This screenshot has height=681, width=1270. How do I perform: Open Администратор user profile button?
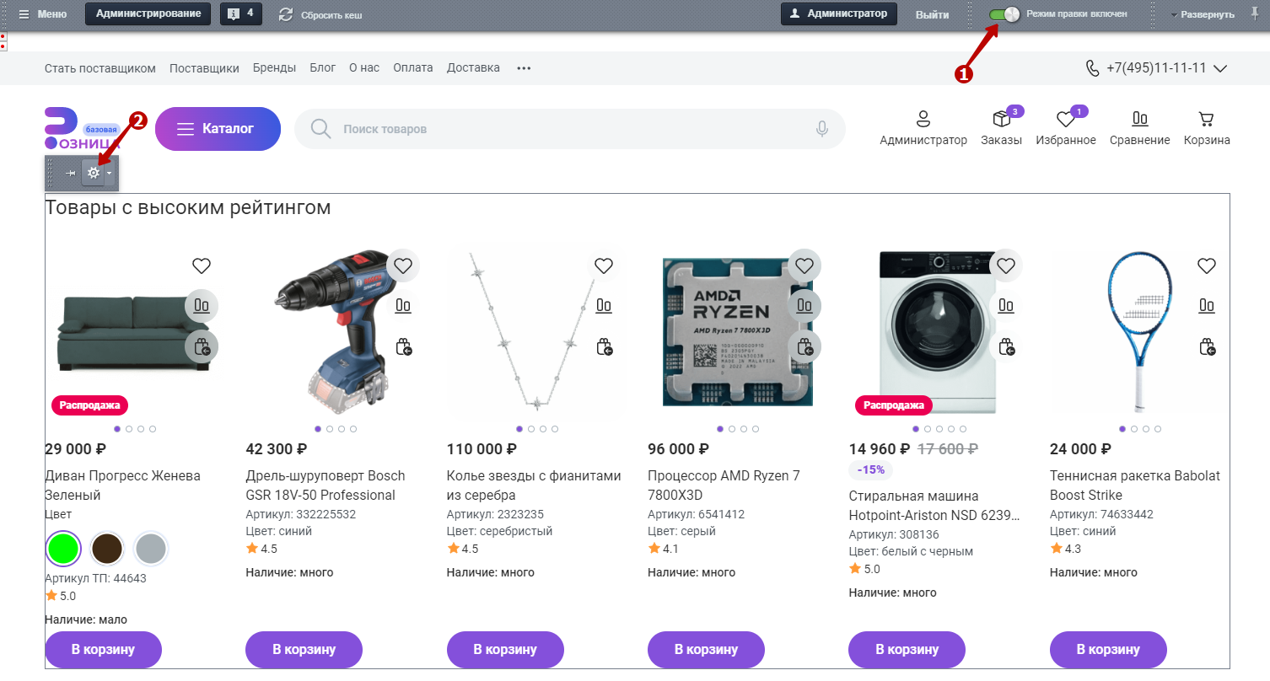pos(838,14)
